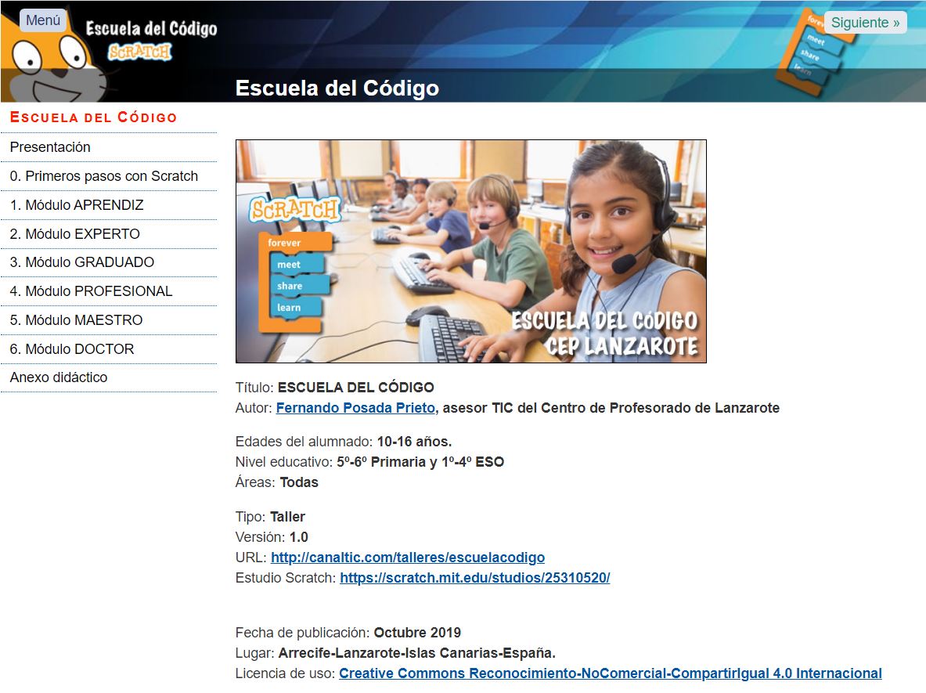Open Anexo didáctico in sidebar

tap(59, 377)
